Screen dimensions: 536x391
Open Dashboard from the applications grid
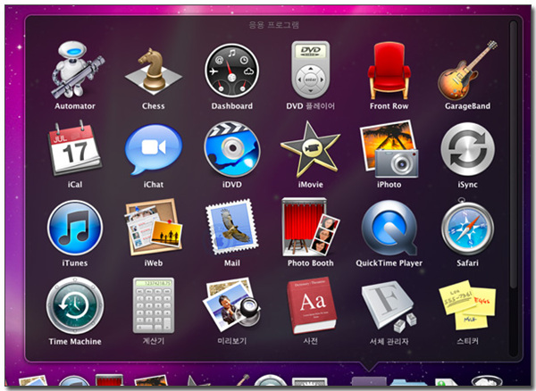pyautogui.click(x=231, y=71)
